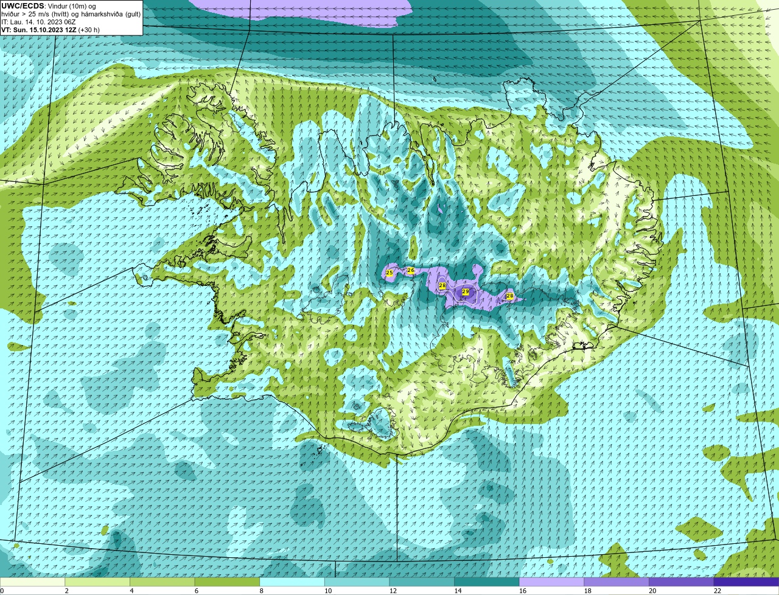Click the legend tick label "10"
The height and width of the screenshot is (595, 779).
[328, 591]
